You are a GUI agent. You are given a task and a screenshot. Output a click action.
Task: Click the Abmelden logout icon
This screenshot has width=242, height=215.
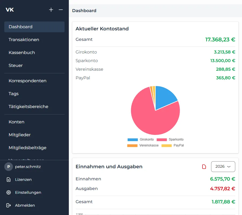coord(9,205)
